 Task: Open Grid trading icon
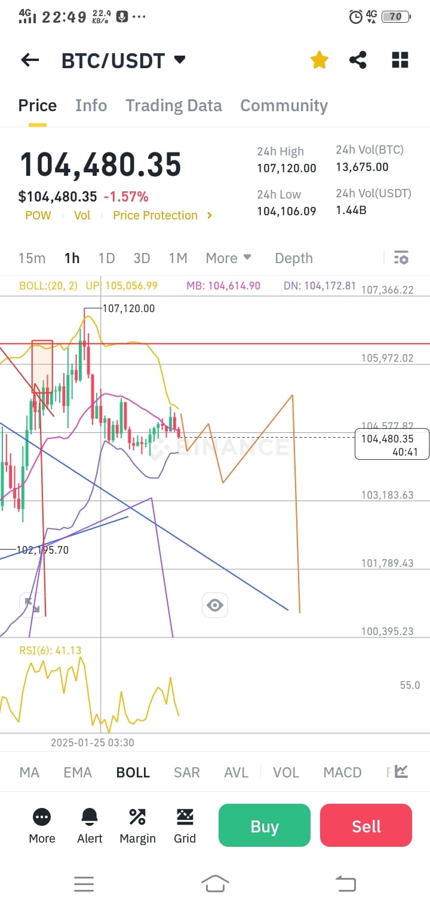tap(185, 826)
